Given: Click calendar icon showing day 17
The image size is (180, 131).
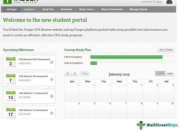Looking at the screenshot, I should click(x=11, y=113).
